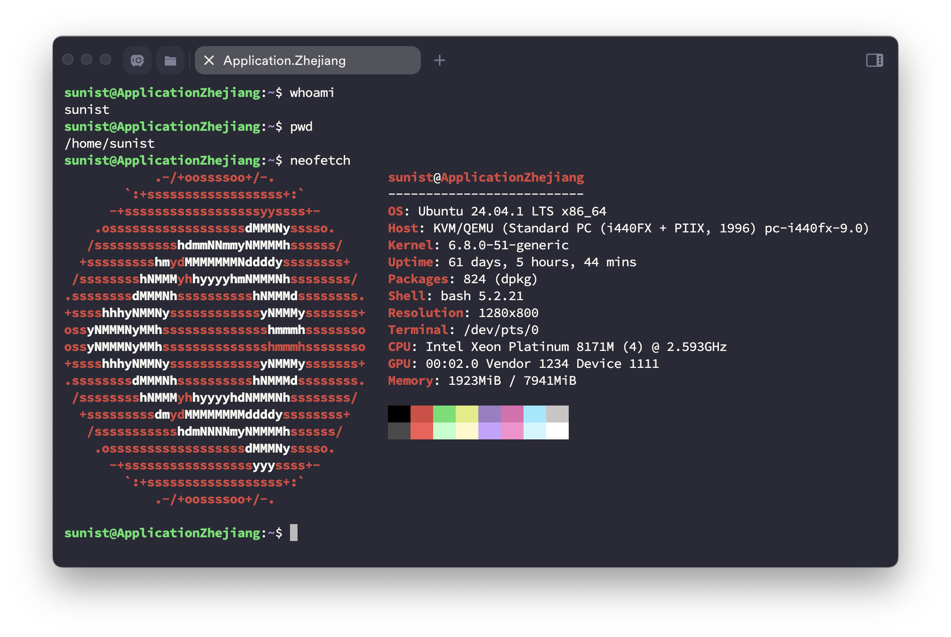Screen dimensions: 951x637
Task: Toggle the right sidebar panel icon
Action: click(875, 60)
